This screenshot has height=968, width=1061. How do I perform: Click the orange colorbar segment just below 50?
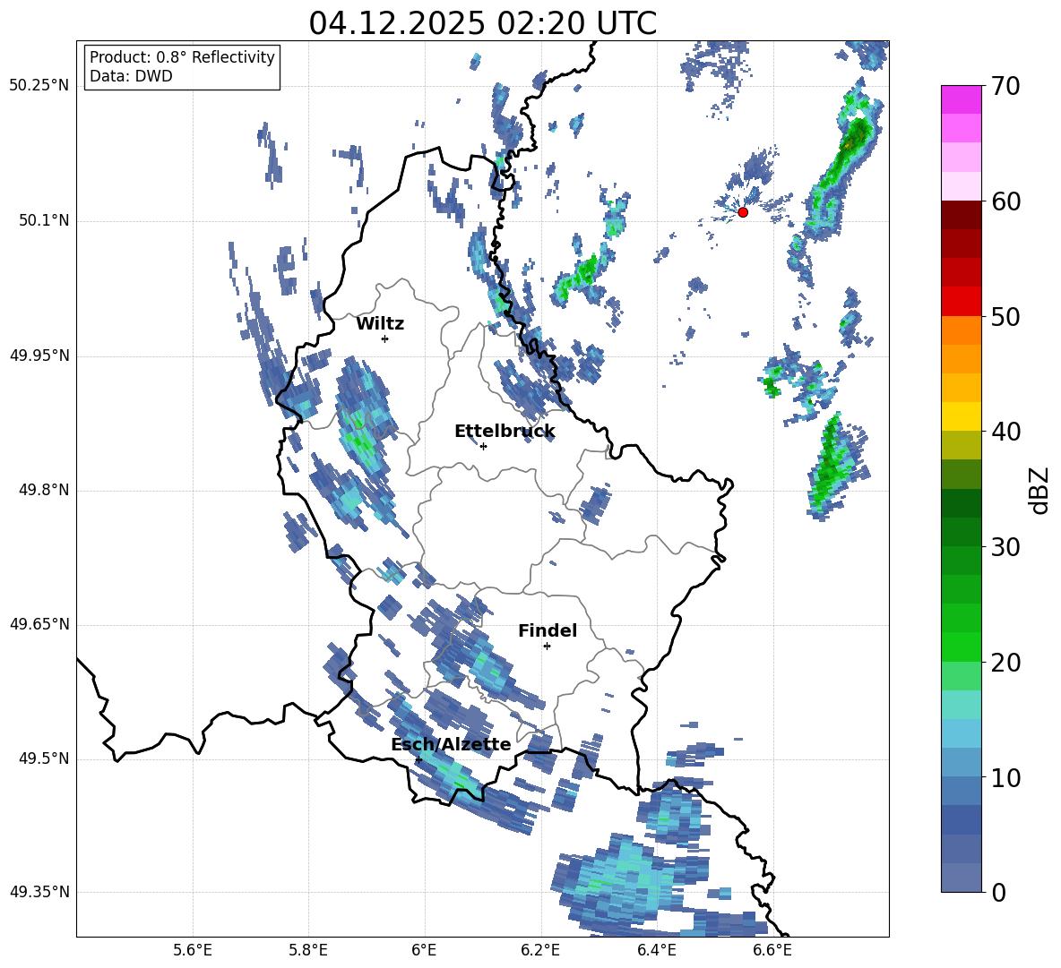click(961, 330)
